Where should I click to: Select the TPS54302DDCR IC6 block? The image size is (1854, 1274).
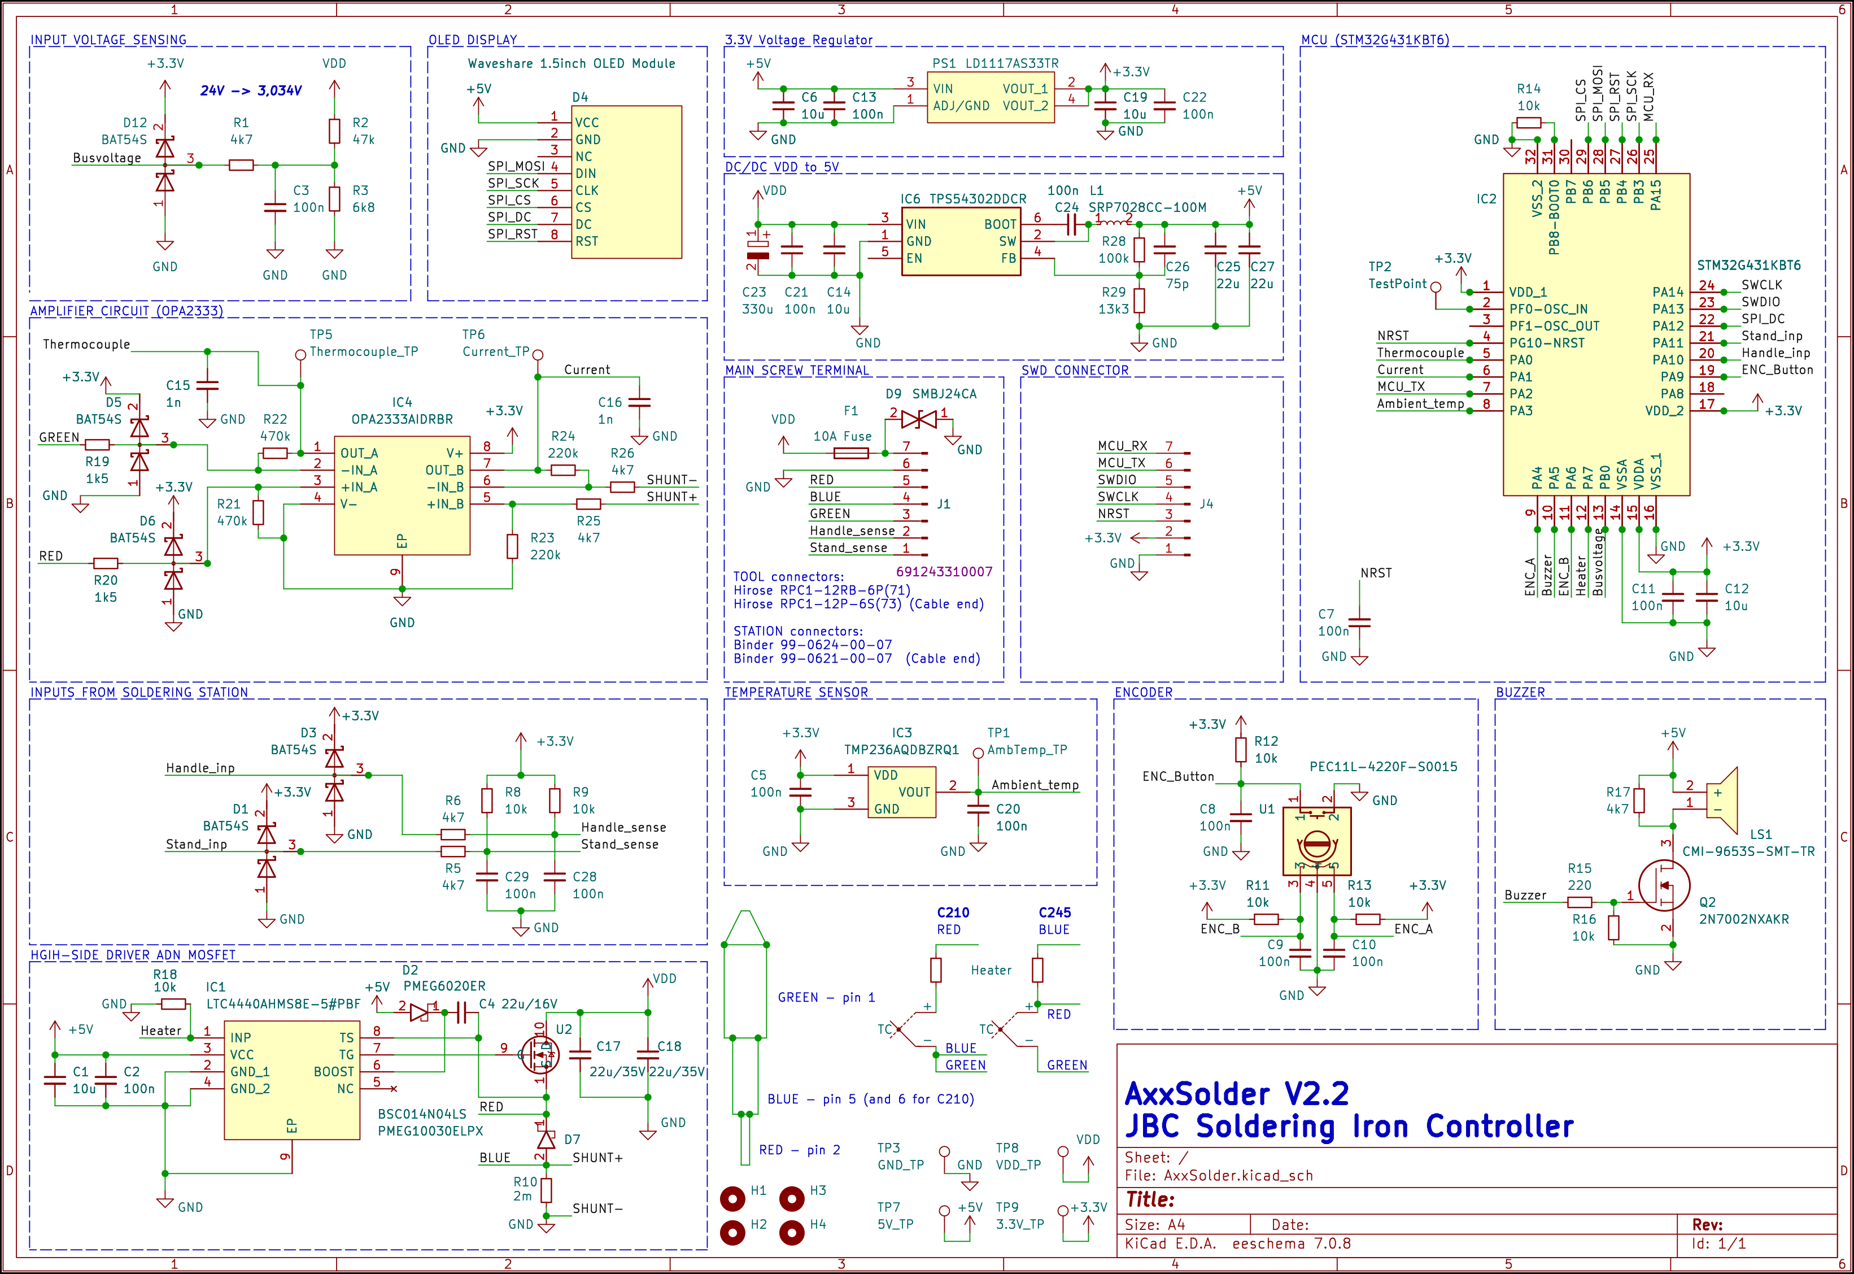pos(961,241)
